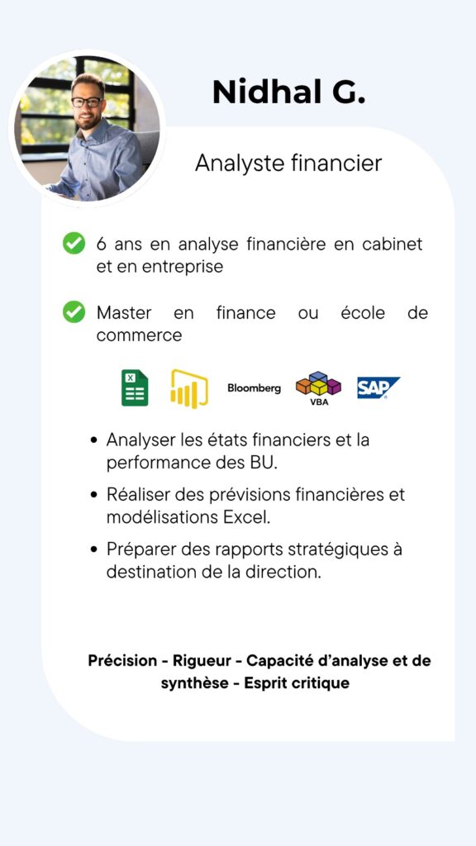Click the green checkmark beside 'Master en finance'
This screenshot has height=846, width=476.
pyautogui.click(x=74, y=311)
